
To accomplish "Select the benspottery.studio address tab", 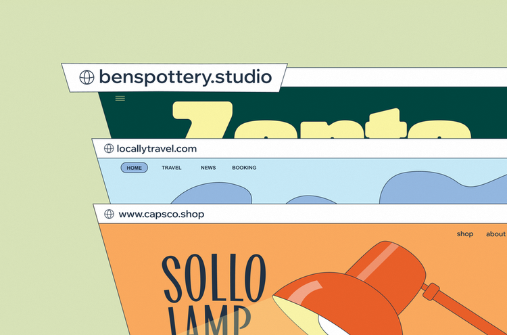I will click(x=174, y=78).
